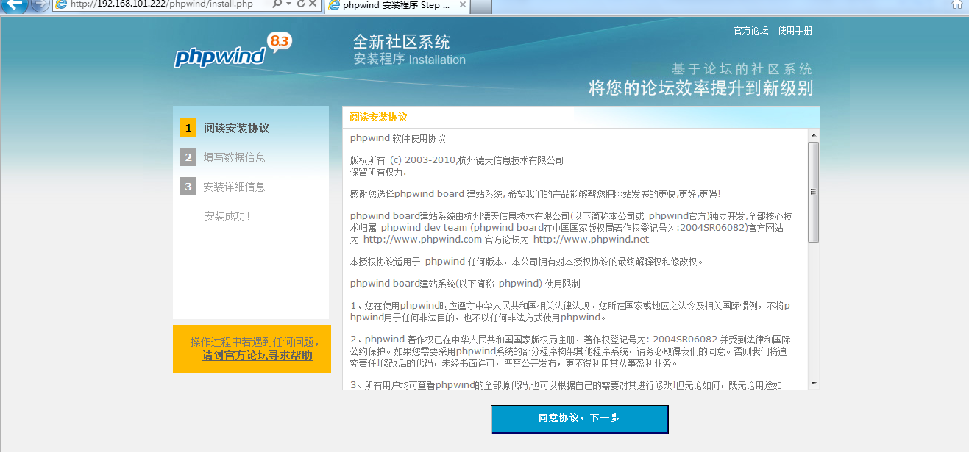Click the http://www.phpwind.net URL text

pos(592,239)
